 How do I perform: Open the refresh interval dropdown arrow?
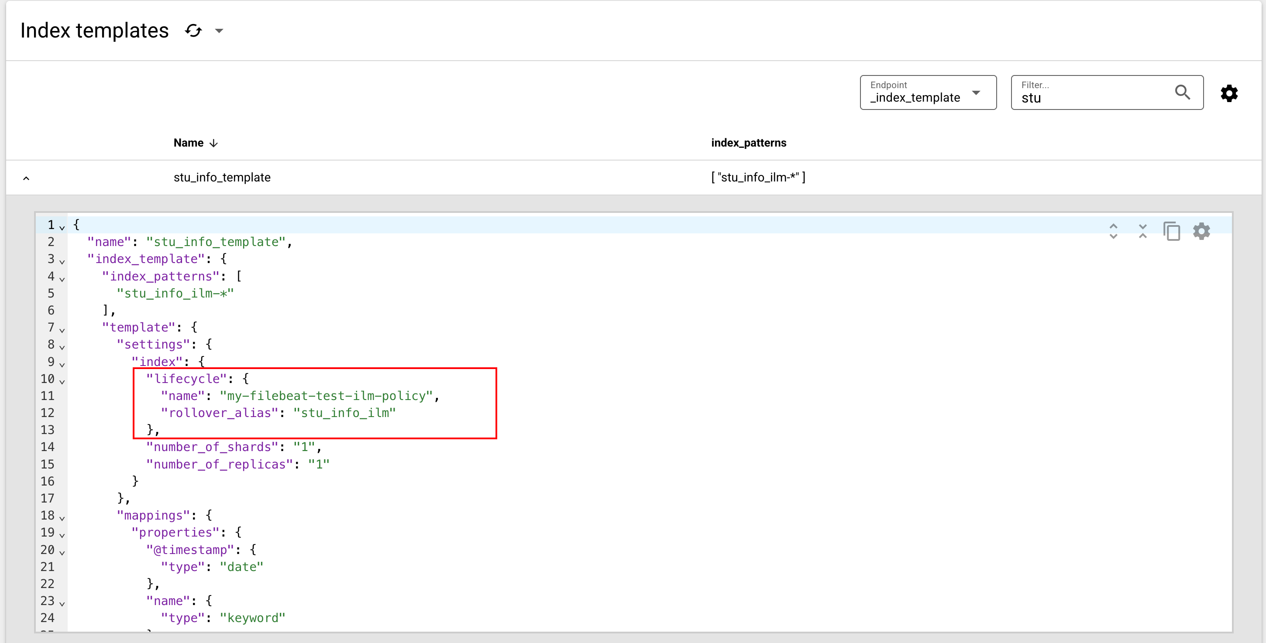pos(219,31)
